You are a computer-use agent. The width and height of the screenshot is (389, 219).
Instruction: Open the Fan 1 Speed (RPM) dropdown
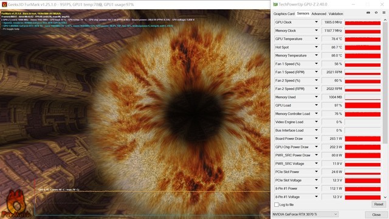(x=316, y=72)
